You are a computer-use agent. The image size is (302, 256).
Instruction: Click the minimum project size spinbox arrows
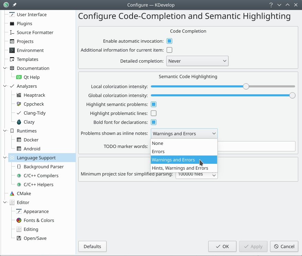(x=214, y=175)
